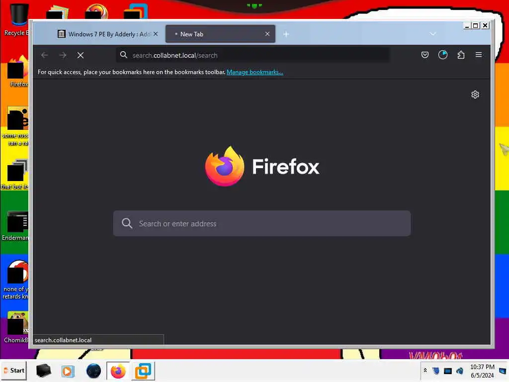Select the Enderman desktop icon
This screenshot has height=382, width=509.
(x=15, y=226)
